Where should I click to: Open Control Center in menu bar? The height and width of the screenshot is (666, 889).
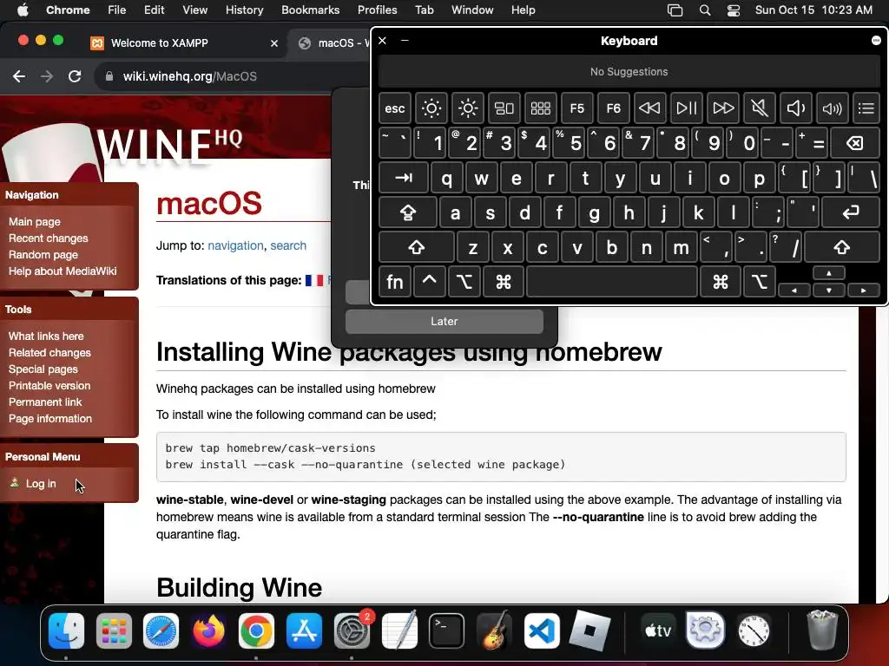click(x=733, y=10)
